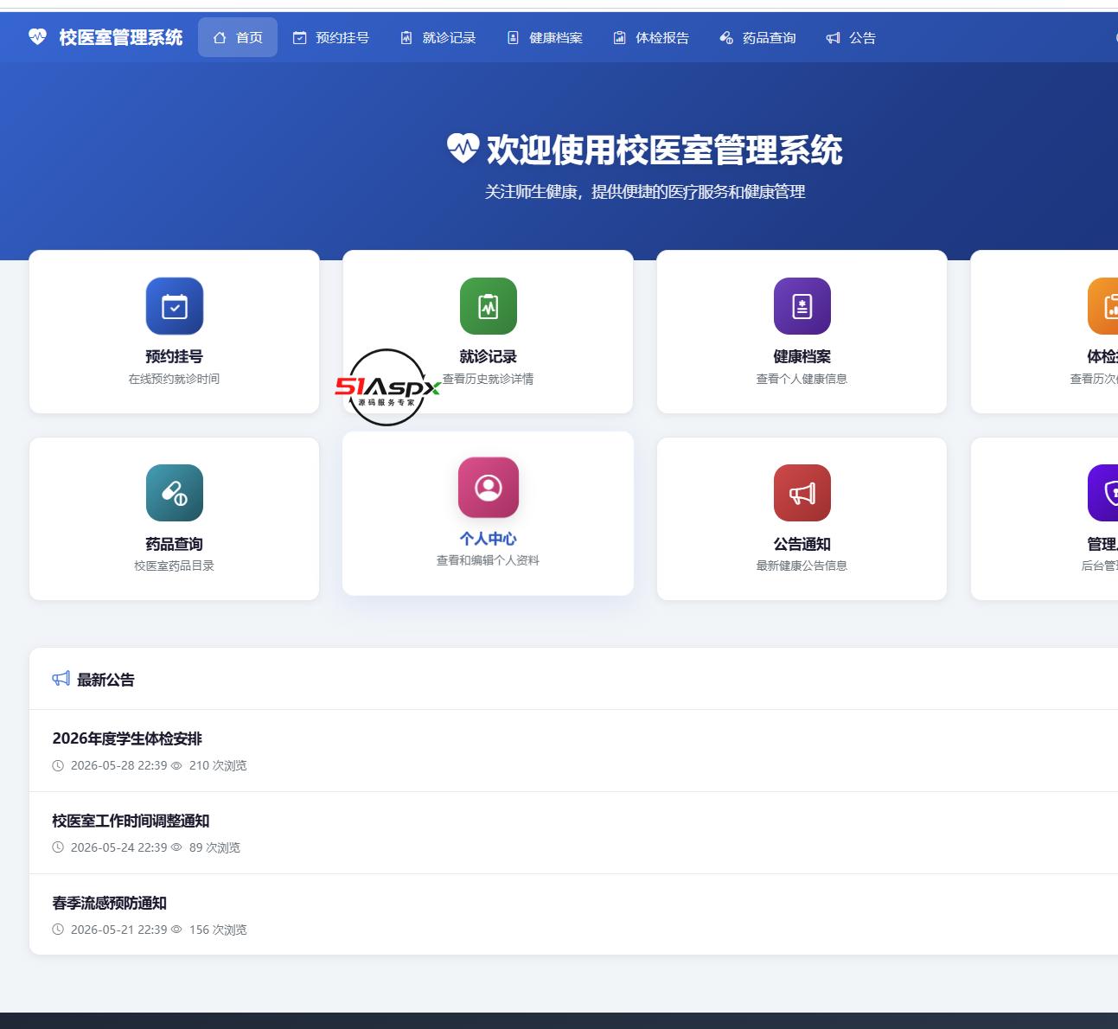Open 体检报告 from the navigation bar

[652, 37]
